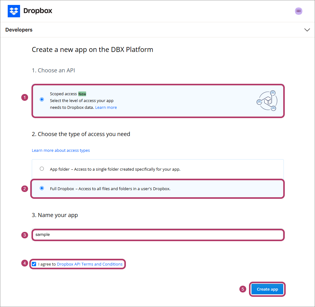Click the Dropbox wordmark text
This screenshot has width=315, height=307.
pyautogui.click(x=38, y=11)
